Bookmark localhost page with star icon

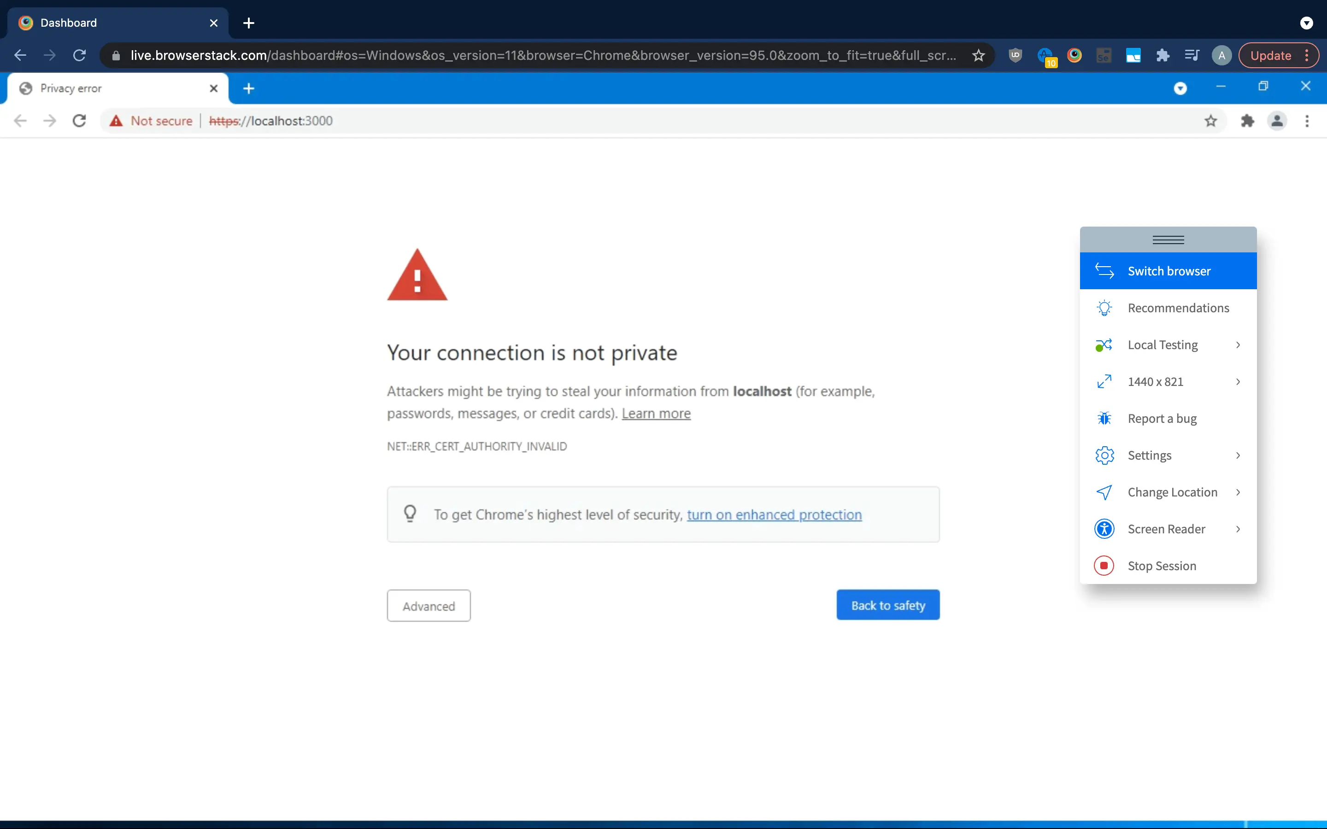pyautogui.click(x=1211, y=121)
